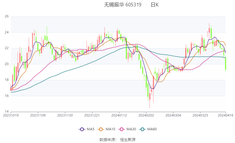Click the 20240325 date axis label
Image resolution: width=235 pixels, height=143 pixels.
click(200, 115)
